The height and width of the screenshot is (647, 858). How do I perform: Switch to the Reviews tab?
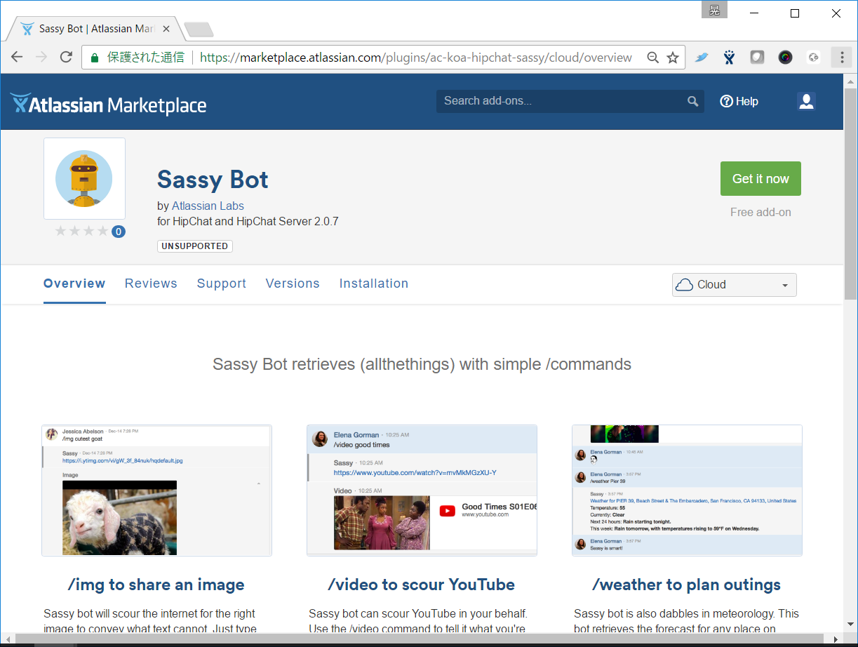151,284
